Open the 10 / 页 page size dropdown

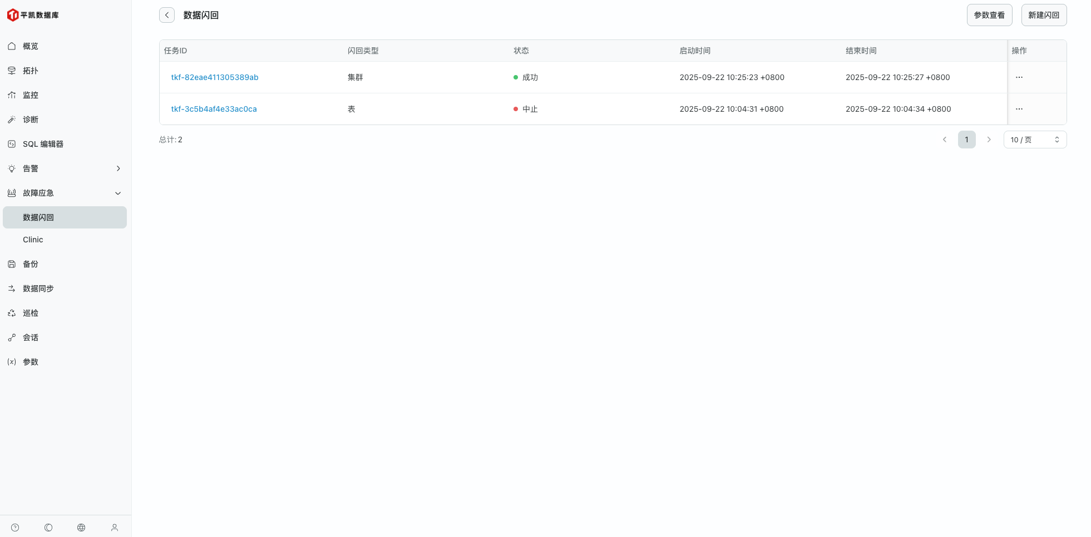click(x=1034, y=140)
